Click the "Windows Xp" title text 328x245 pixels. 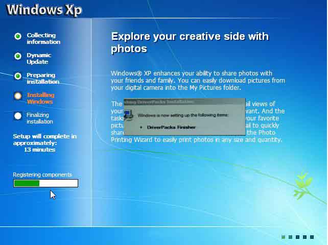tap(44, 10)
